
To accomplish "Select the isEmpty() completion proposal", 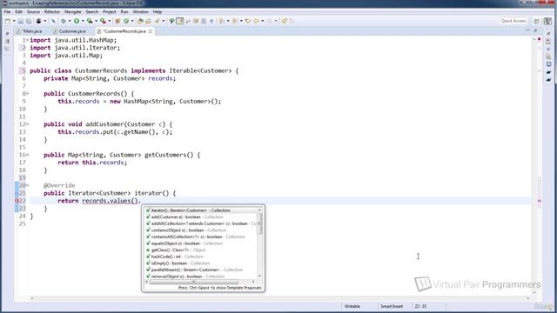I will point(201,263).
